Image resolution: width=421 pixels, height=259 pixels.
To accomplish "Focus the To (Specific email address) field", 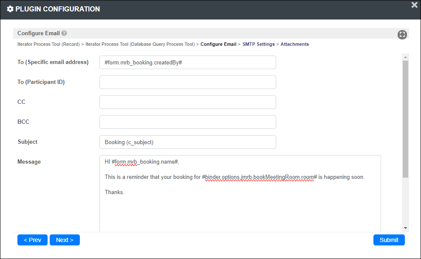I will [188, 62].
